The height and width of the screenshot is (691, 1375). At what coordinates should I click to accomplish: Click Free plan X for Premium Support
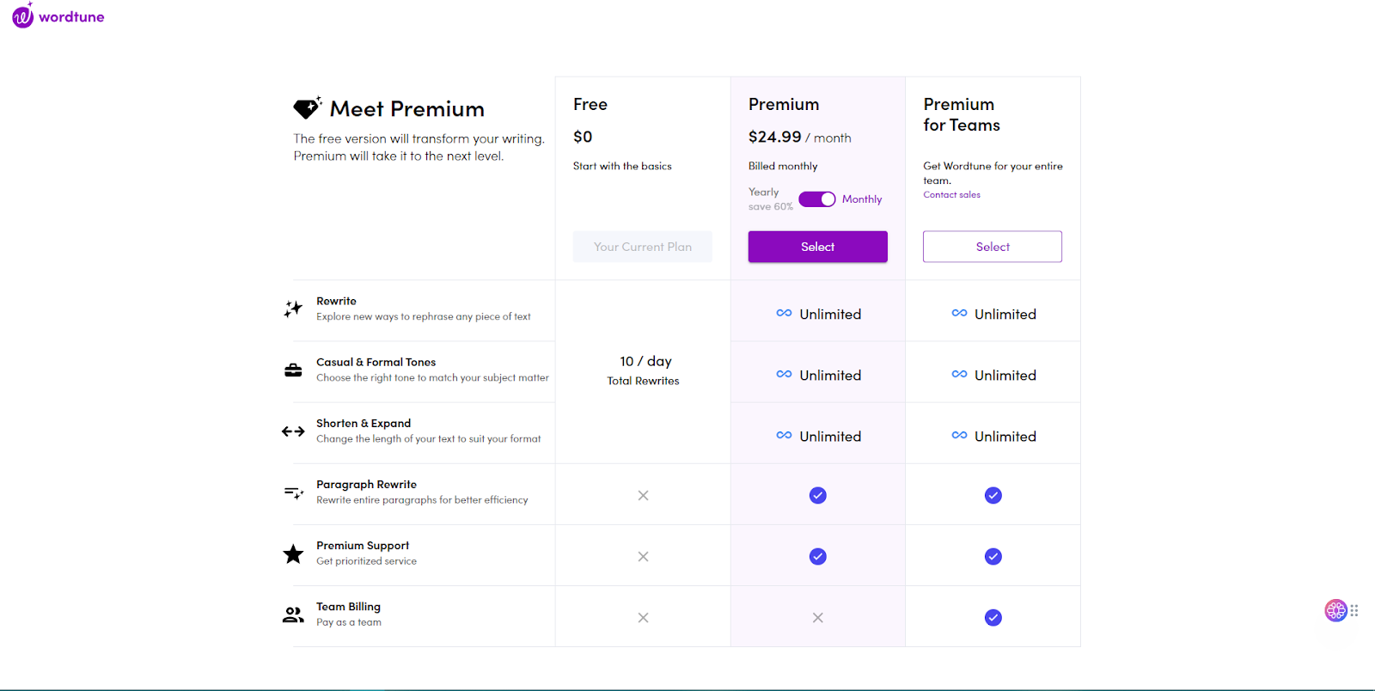[x=643, y=556]
